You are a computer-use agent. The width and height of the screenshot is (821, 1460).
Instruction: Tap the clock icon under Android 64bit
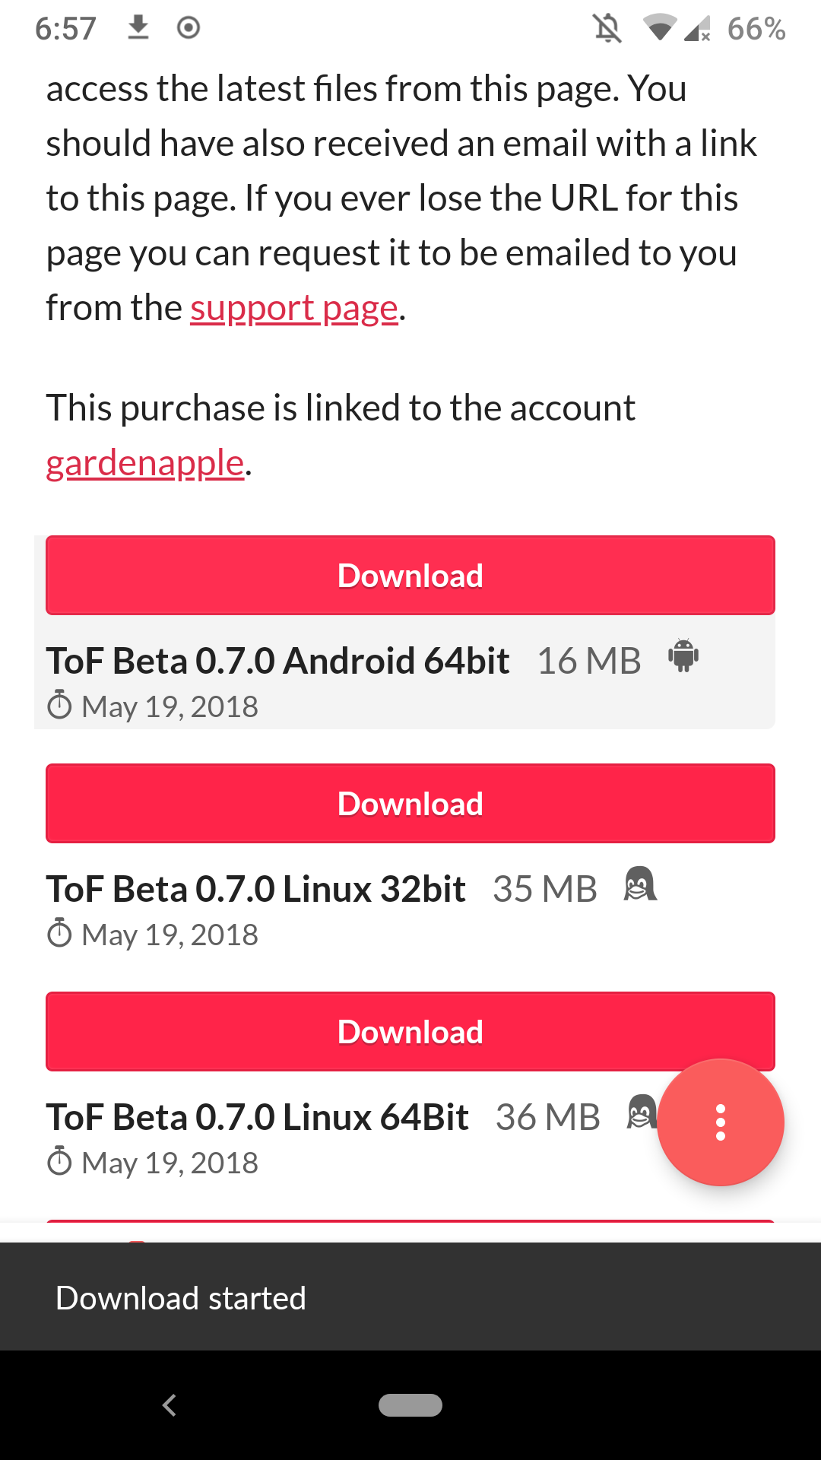59,706
